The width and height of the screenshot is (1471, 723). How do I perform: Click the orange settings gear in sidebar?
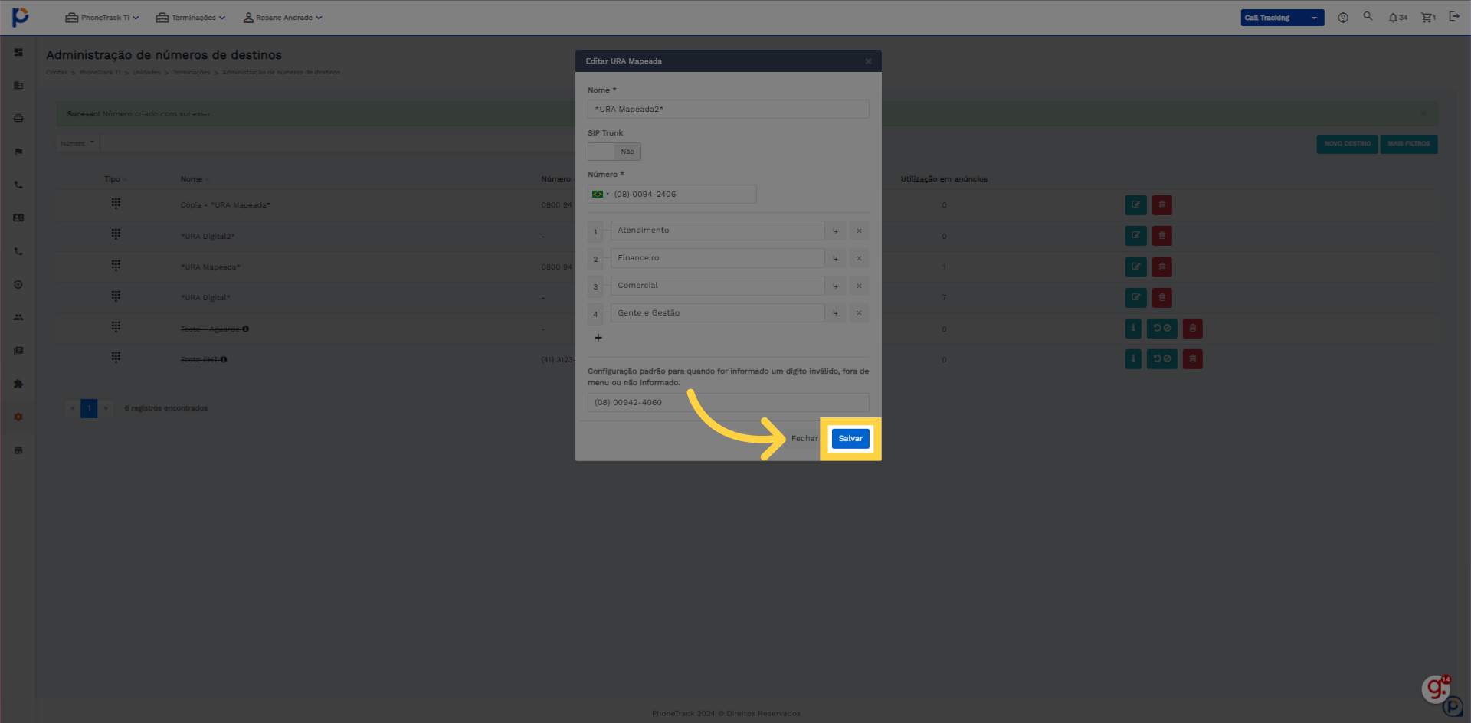coord(18,417)
